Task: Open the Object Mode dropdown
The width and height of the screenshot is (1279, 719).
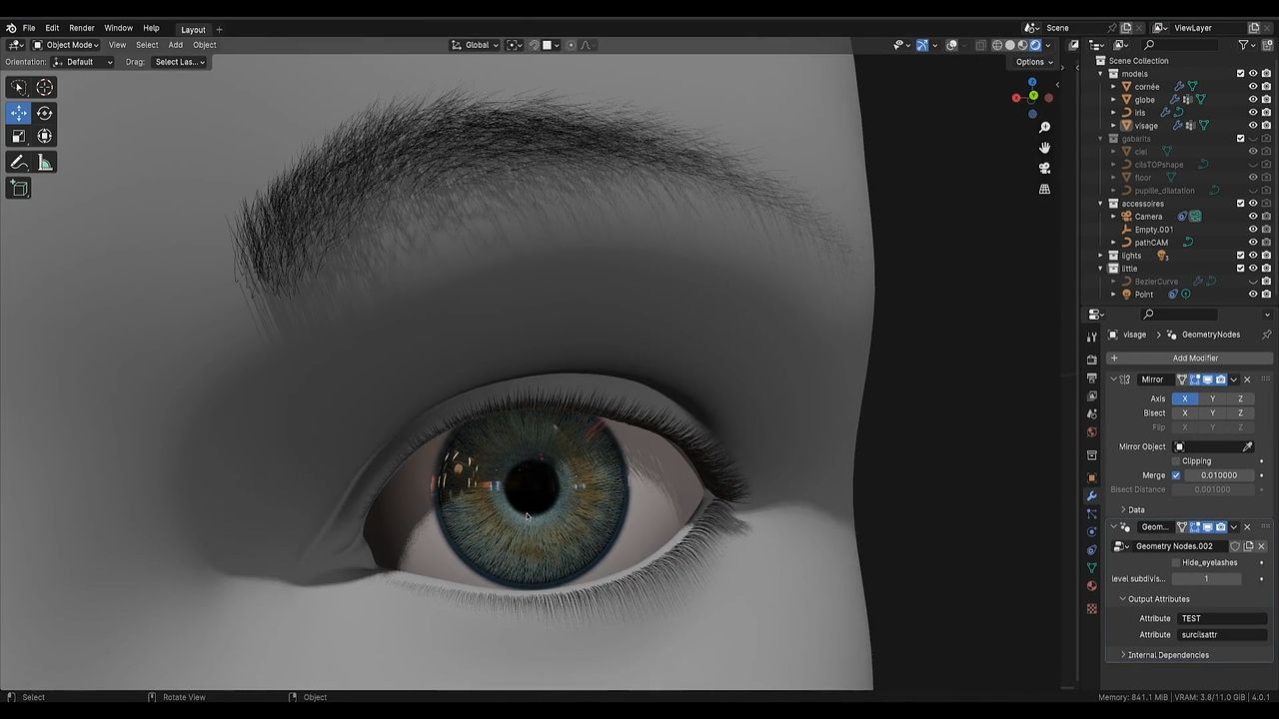Action: point(66,45)
